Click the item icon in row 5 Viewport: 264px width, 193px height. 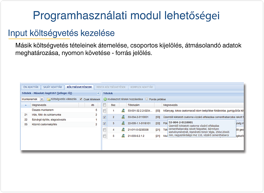(123, 136)
